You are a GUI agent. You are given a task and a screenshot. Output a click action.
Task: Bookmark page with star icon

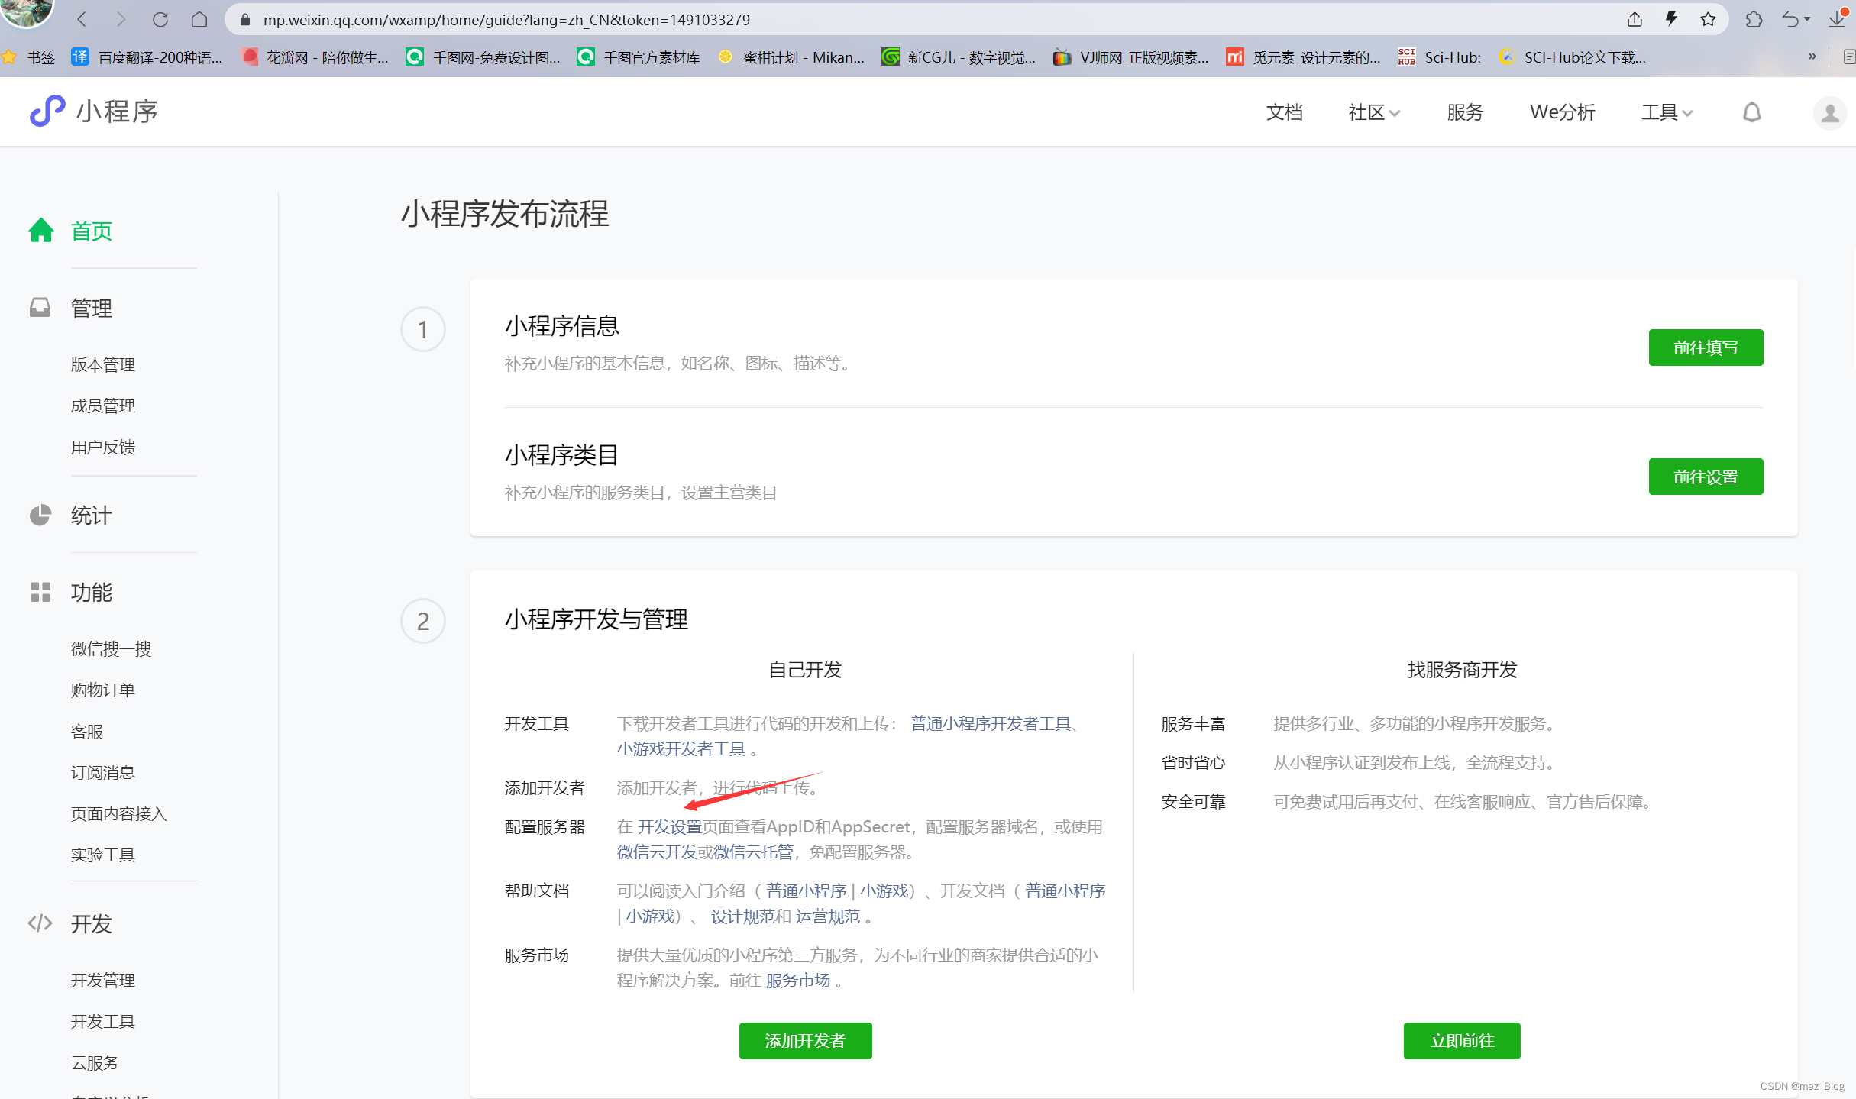point(1709,20)
